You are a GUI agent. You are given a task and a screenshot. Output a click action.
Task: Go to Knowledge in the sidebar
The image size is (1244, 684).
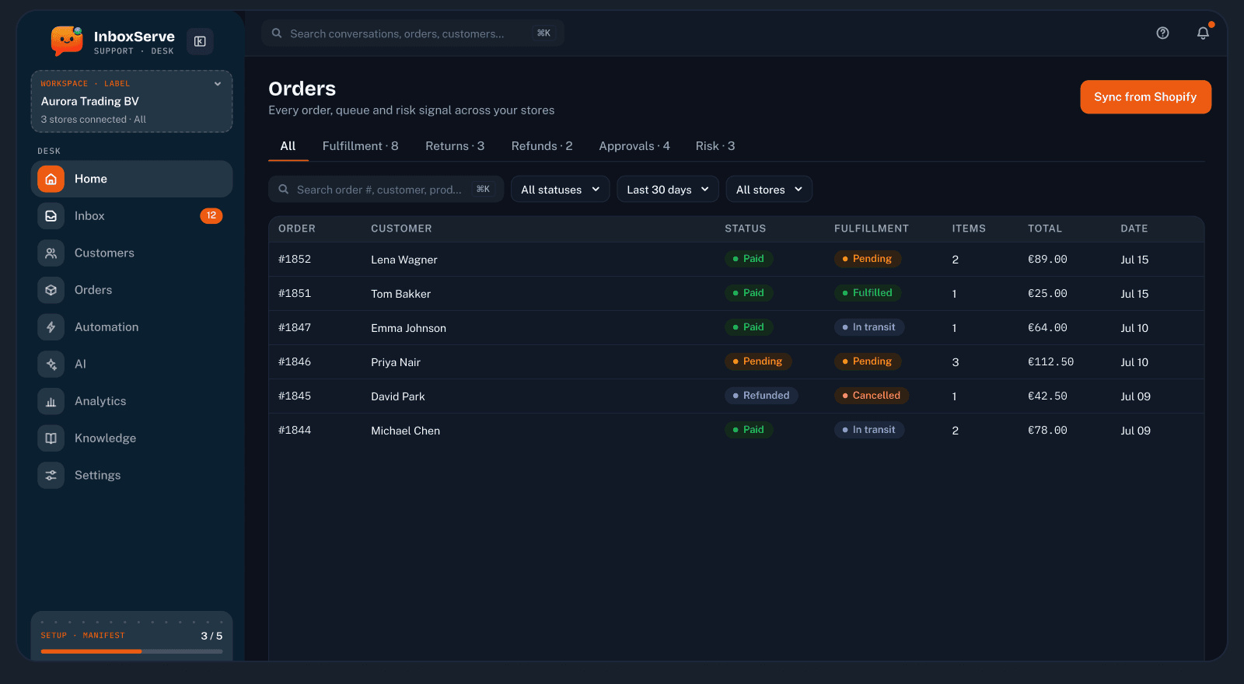click(x=131, y=438)
